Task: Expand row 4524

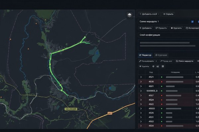Action: [141, 100]
